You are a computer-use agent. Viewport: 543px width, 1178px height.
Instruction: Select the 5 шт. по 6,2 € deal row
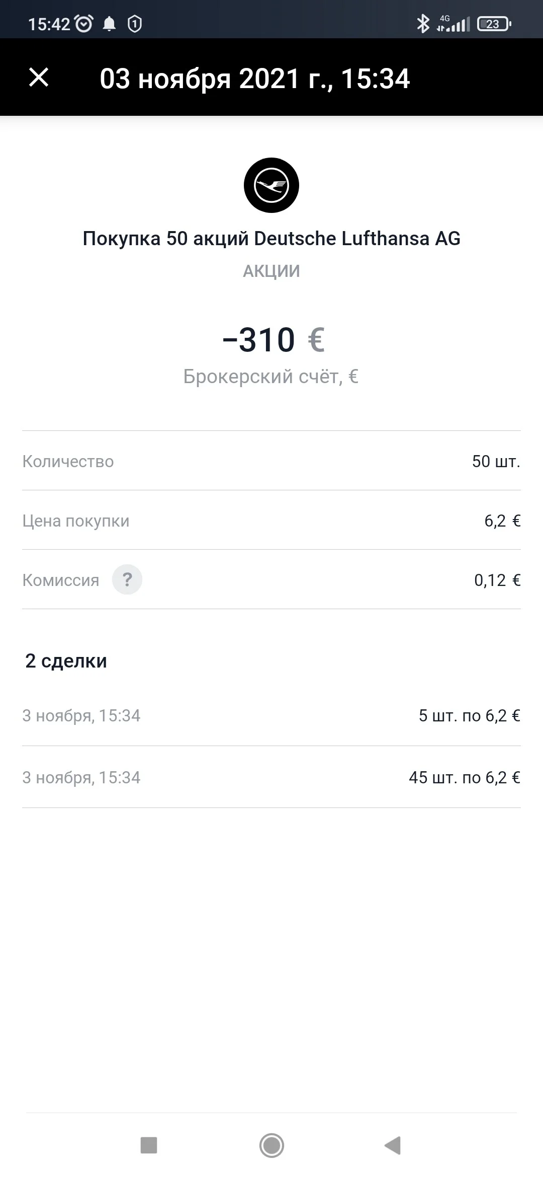coord(271,715)
